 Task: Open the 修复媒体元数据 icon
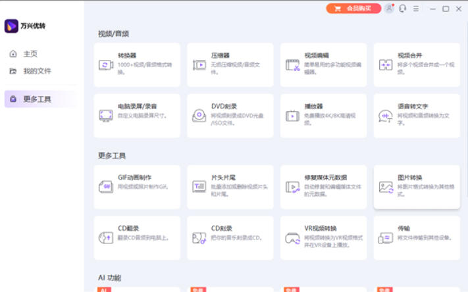(x=292, y=187)
